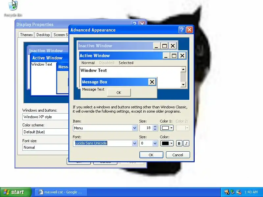Increase the item Size spinner value

pyautogui.click(x=155, y=126)
